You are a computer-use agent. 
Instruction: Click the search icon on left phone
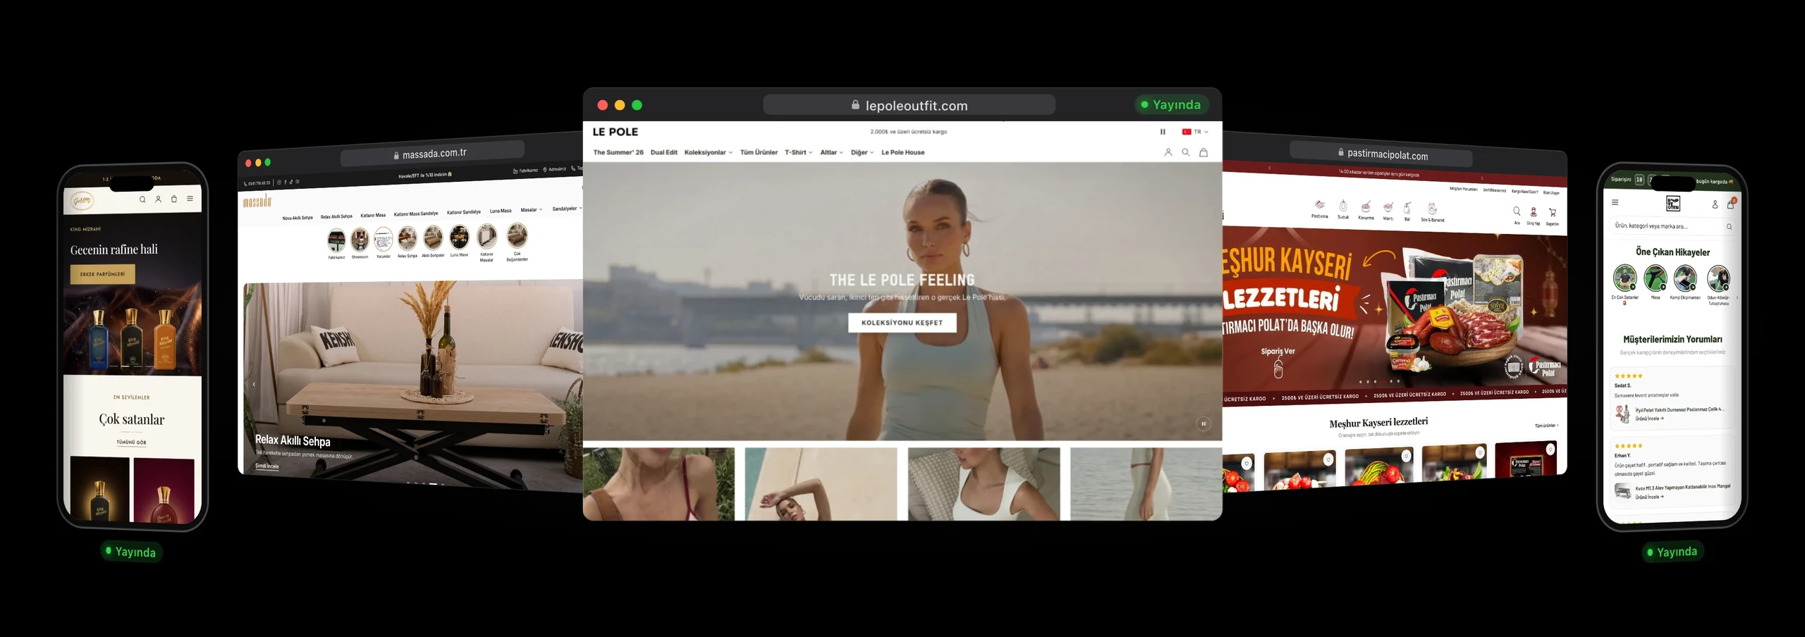click(x=142, y=199)
